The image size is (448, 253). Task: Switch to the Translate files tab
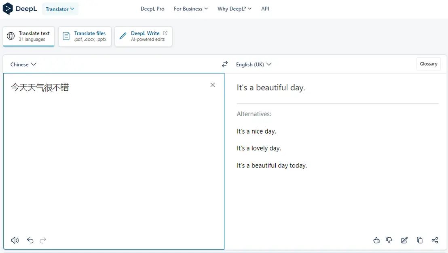pos(85,36)
